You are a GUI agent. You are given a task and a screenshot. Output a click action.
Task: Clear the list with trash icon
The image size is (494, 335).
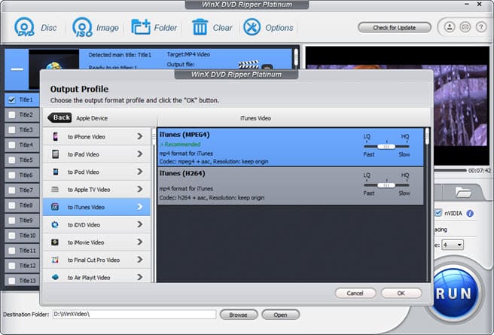200,27
